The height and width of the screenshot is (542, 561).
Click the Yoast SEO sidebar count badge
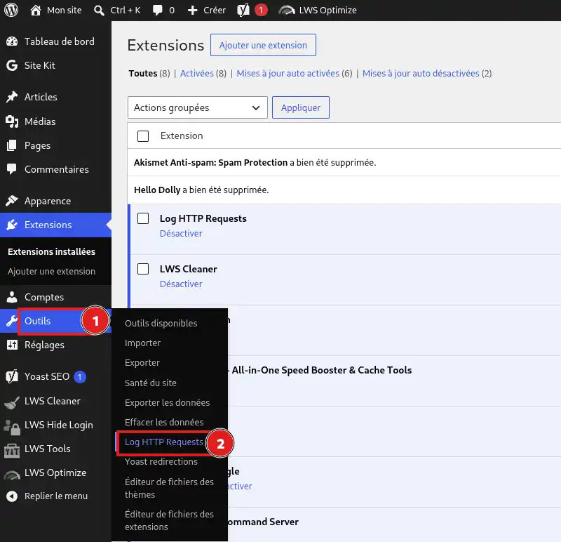point(80,377)
